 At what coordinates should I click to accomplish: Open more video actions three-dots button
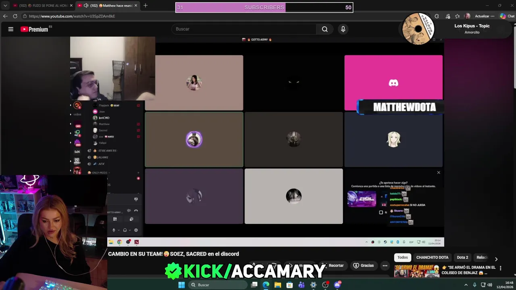tap(385, 265)
